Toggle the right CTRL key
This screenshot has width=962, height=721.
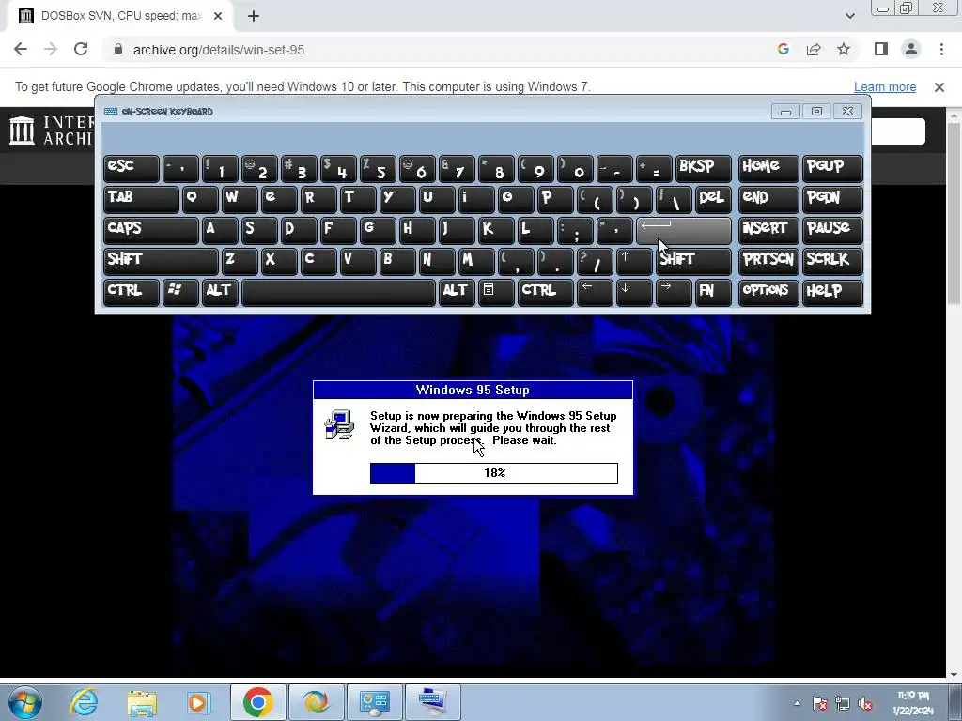pos(546,293)
